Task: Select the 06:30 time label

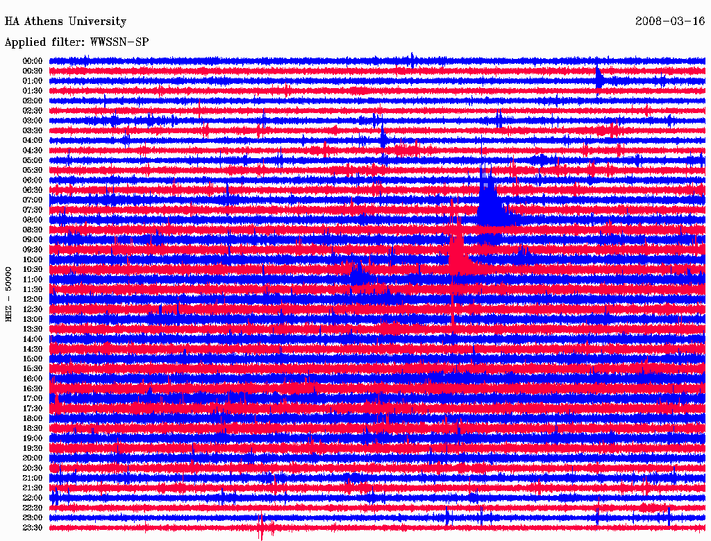Action: point(33,190)
